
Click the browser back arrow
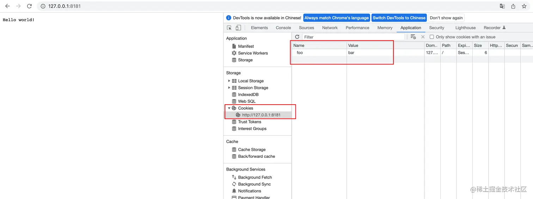point(7,6)
